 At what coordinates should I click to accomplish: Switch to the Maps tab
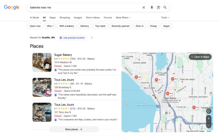point(53,18)
